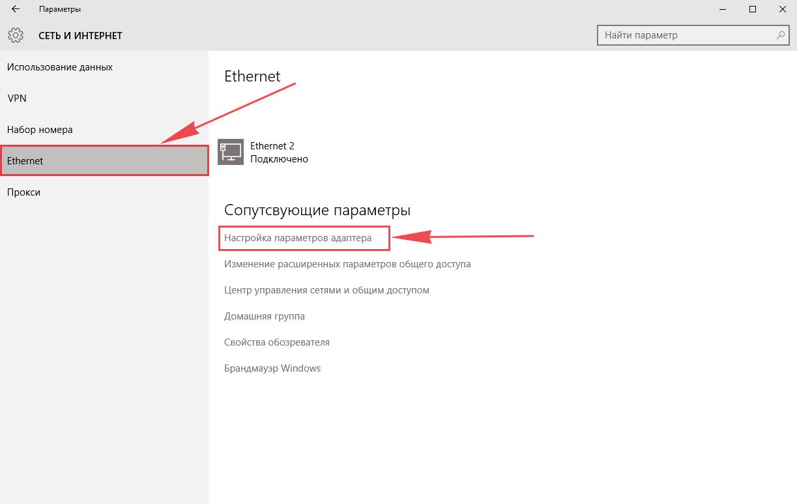Select the Ethernet 2 network adapter icon

click(x=230, y=153)
